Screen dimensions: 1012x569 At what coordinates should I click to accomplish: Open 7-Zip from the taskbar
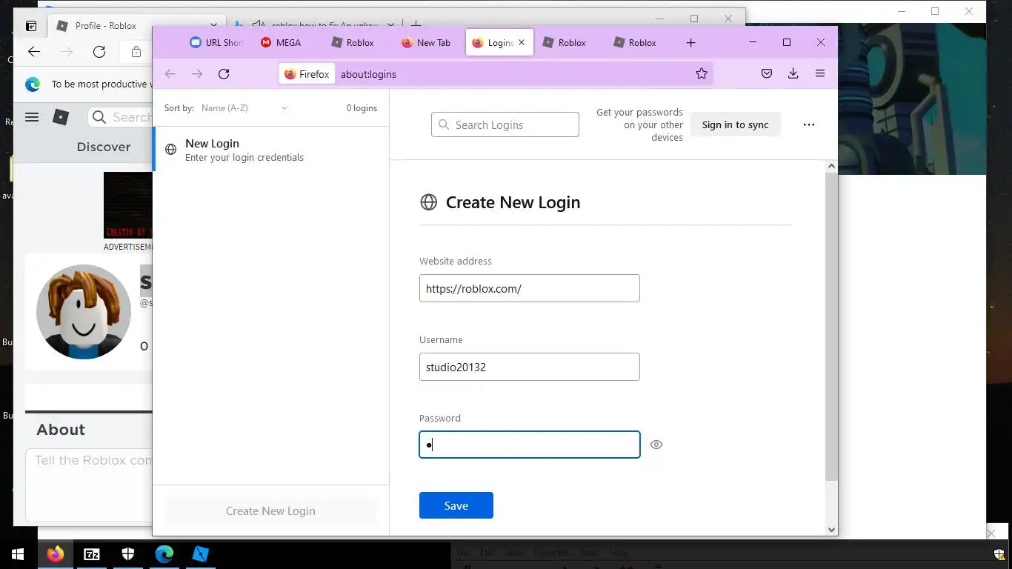coord(92,554)
